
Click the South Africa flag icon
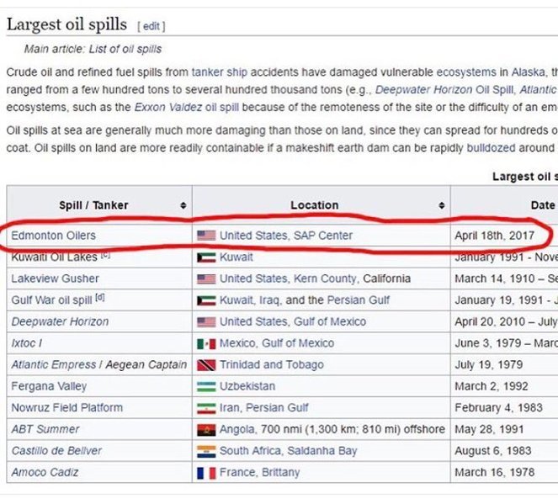coord(206,451)
